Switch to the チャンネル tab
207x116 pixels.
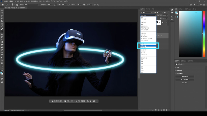coord(148,9)
